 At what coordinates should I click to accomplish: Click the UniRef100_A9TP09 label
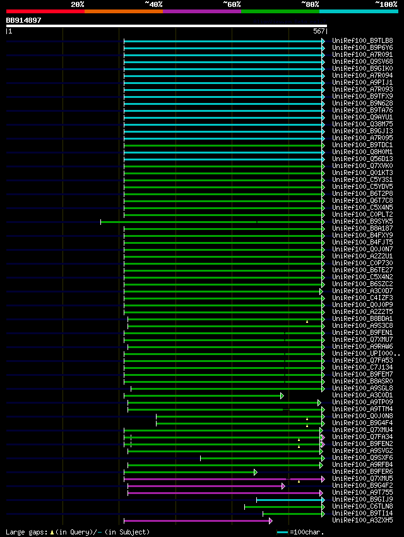click(x=362, y=402)
